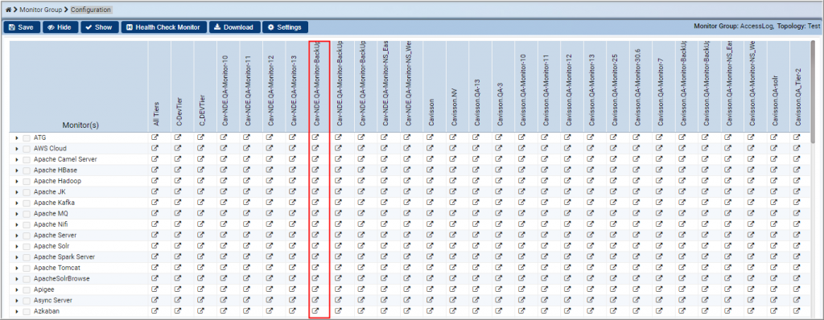This screenshot has height=320, width=824.
Task: Open ApacheSolrBrowse config for Cavisson.QA-Monitor-12
Action: tap(567, 278)
